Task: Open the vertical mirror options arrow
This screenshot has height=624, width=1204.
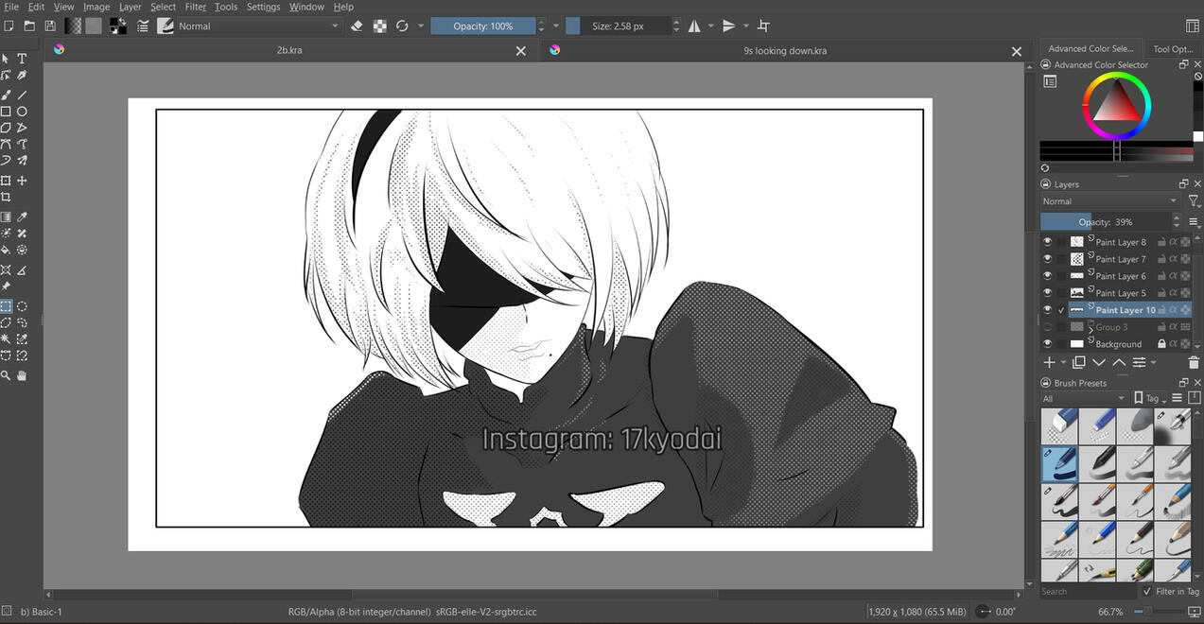Action: click(746, 26)
